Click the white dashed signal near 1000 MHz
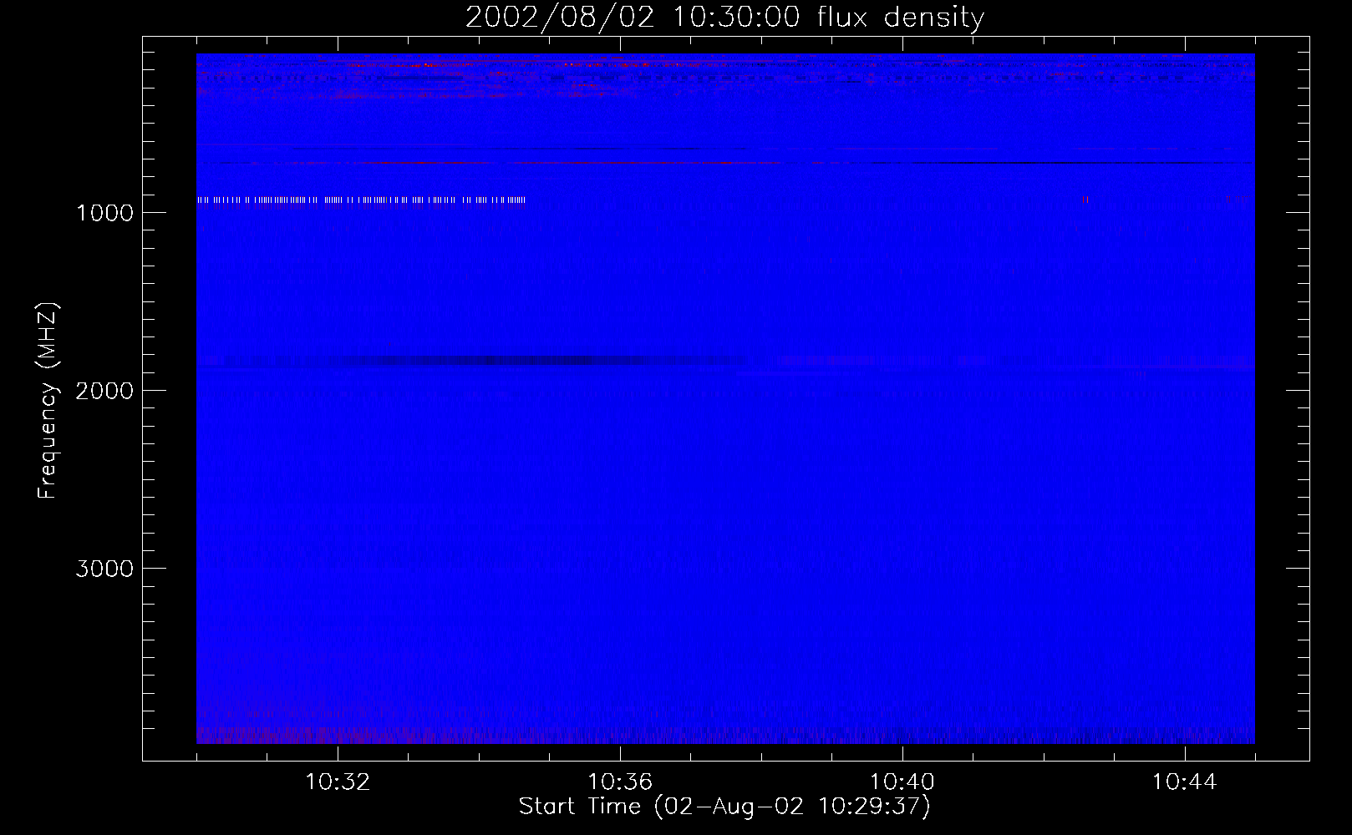This screenshot has height=835, width=1352. 361,200
